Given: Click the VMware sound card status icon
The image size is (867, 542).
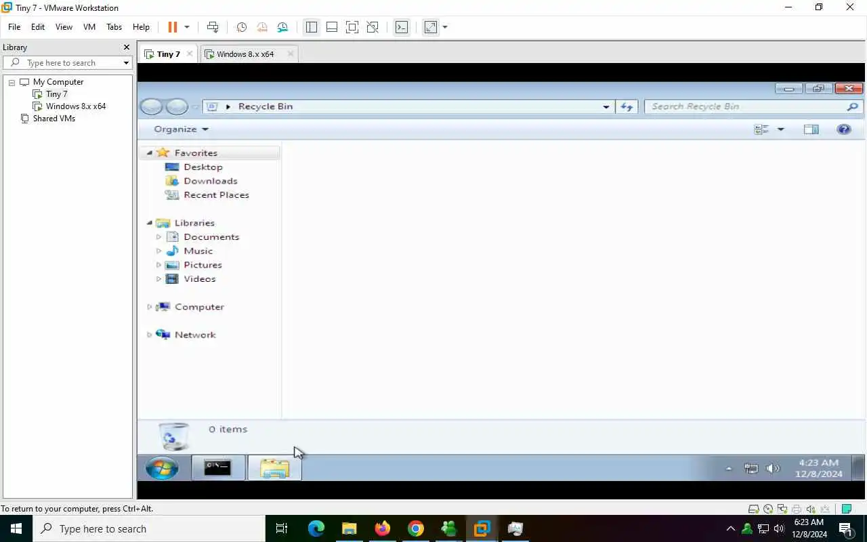Looking at the screenshot, I should pos(811,509).
